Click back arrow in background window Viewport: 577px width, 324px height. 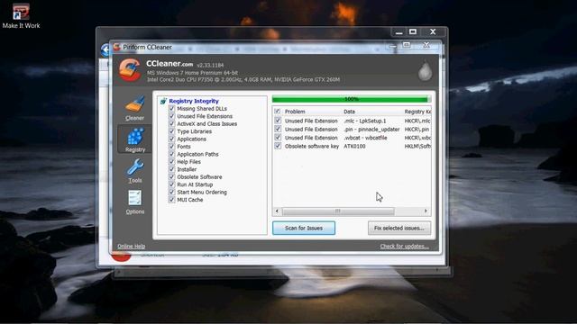coord(105,49)
